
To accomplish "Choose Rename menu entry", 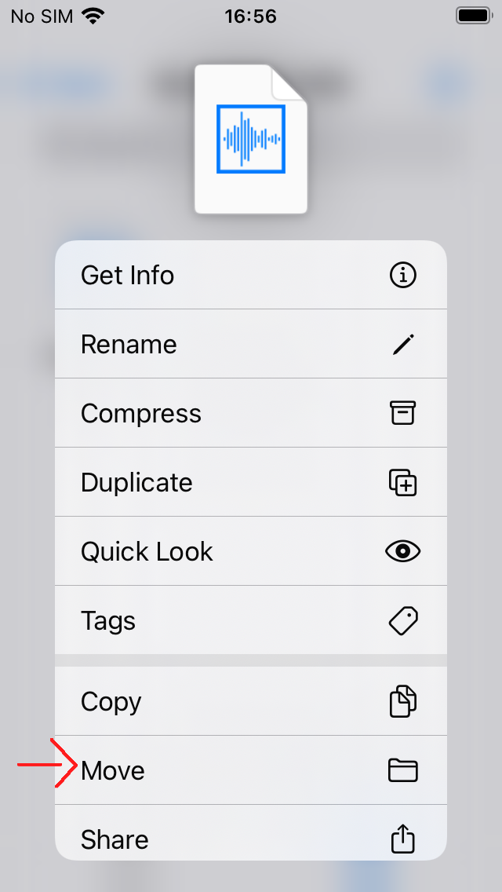I will (x=129, y=345).
